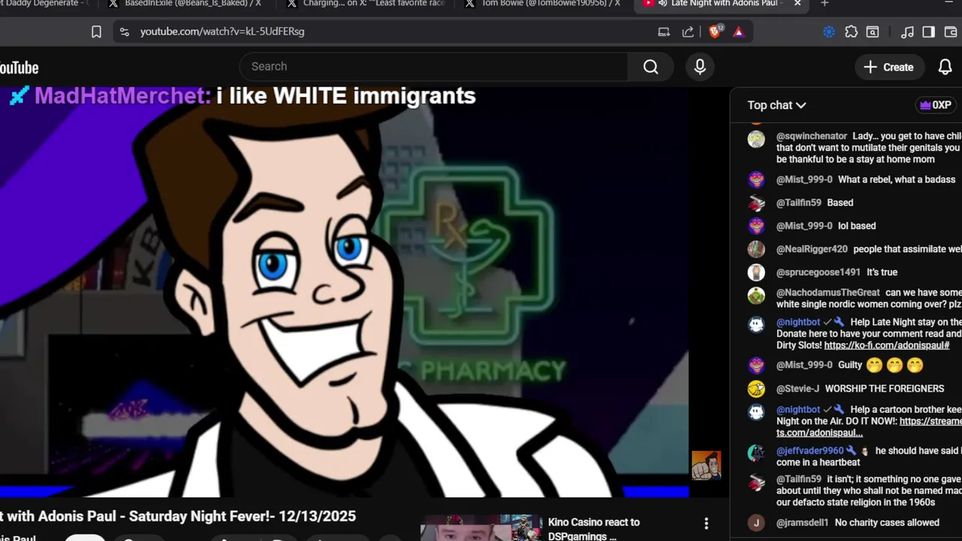Open the Kino Casino react to DSPgamings video
This screenshot has height=541, width=962.
coord(594,529)
